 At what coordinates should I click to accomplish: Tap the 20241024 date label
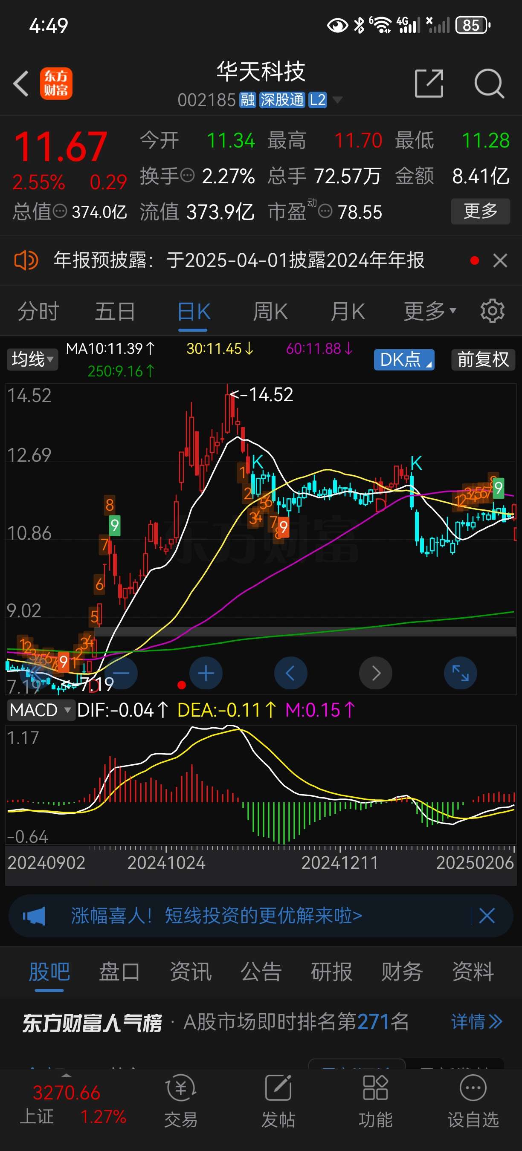(166, 862)
